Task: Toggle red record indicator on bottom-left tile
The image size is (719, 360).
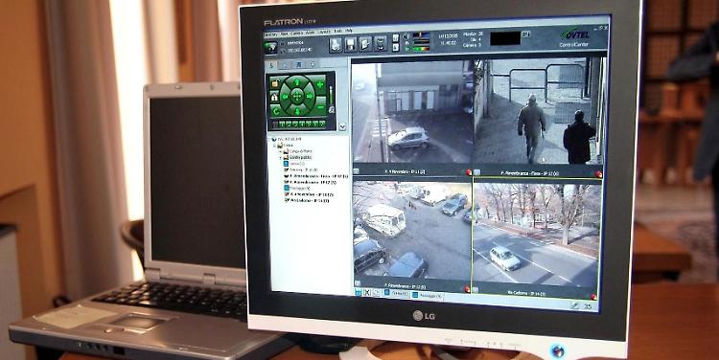Action: pyautogui.click(x=467, y=289)
